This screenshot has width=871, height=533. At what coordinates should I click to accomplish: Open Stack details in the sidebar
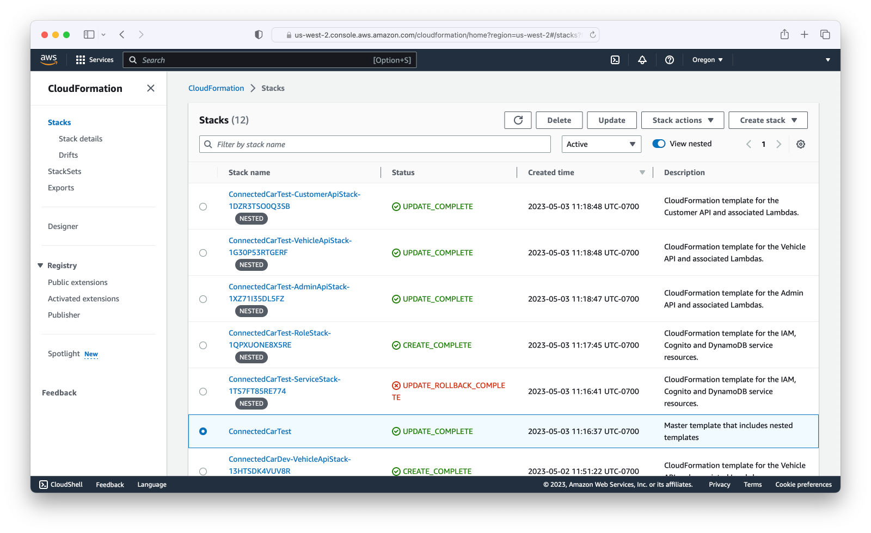[81, 139]
